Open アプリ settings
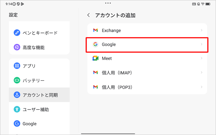The width and height of the screenshot is (216, 135). pyautogui.click(x=39, y=66)
